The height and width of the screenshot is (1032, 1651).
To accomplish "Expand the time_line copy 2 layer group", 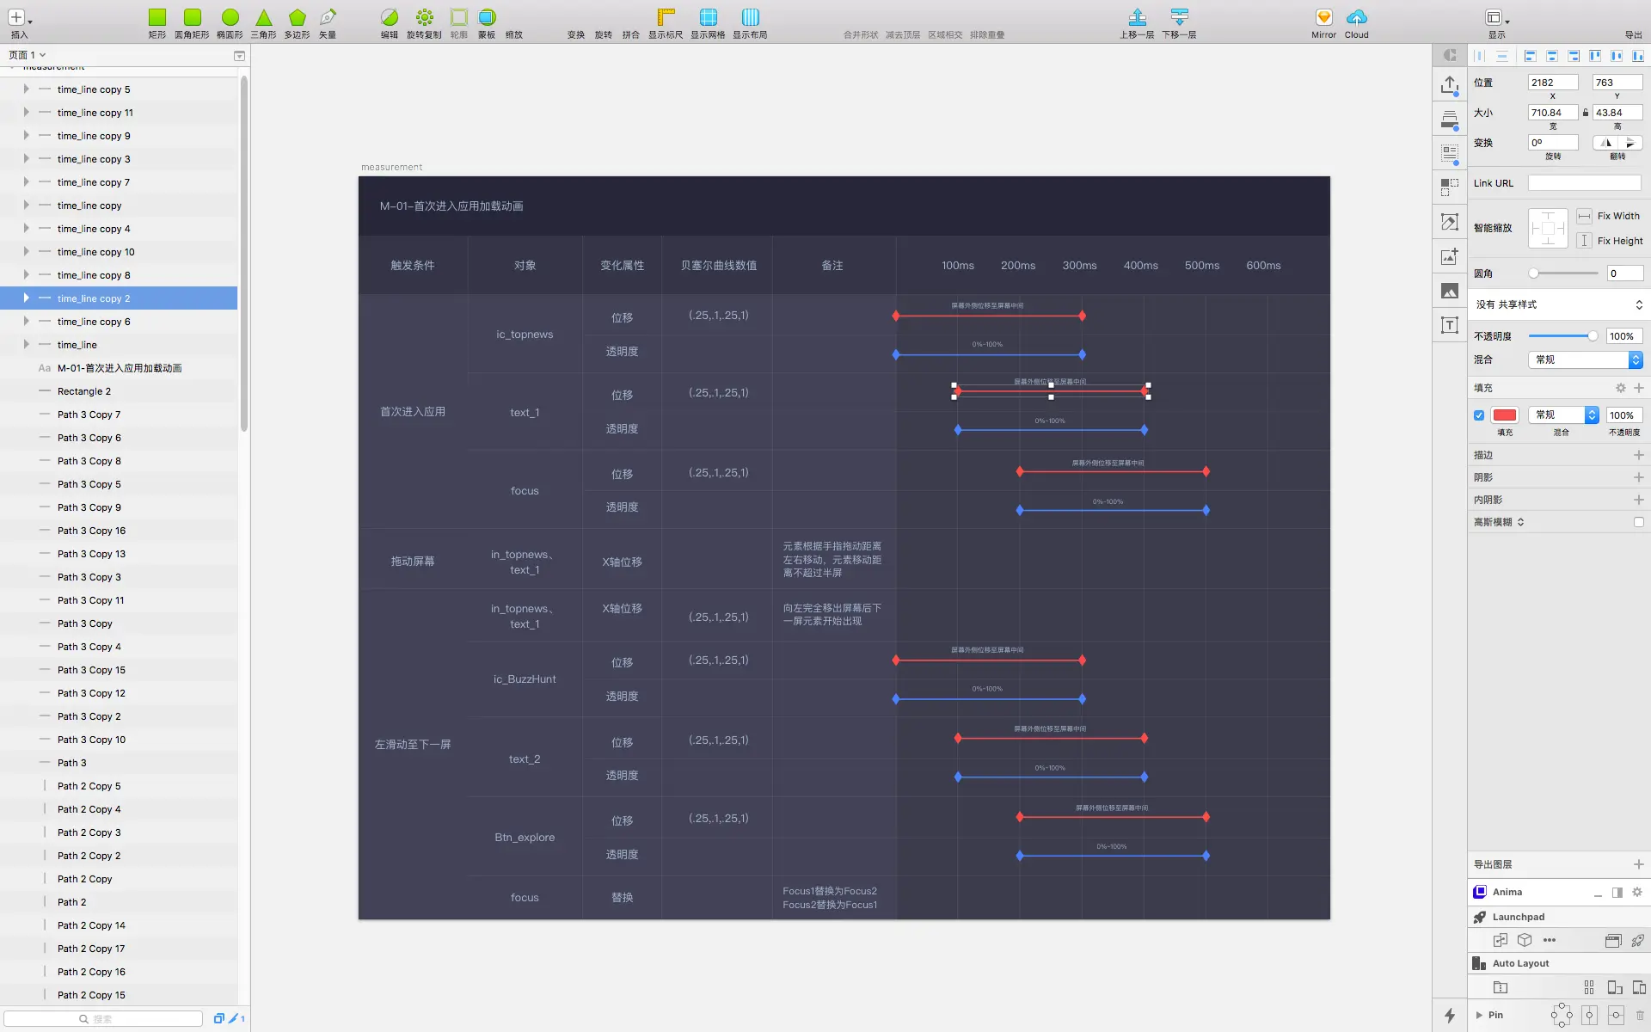I will pyautogui.click(x=26, y=298).
